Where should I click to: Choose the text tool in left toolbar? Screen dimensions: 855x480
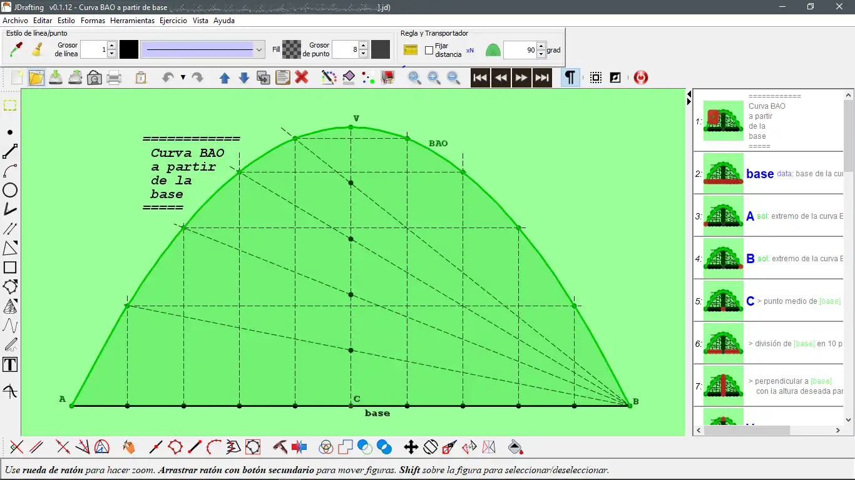(x=10, y=365)
